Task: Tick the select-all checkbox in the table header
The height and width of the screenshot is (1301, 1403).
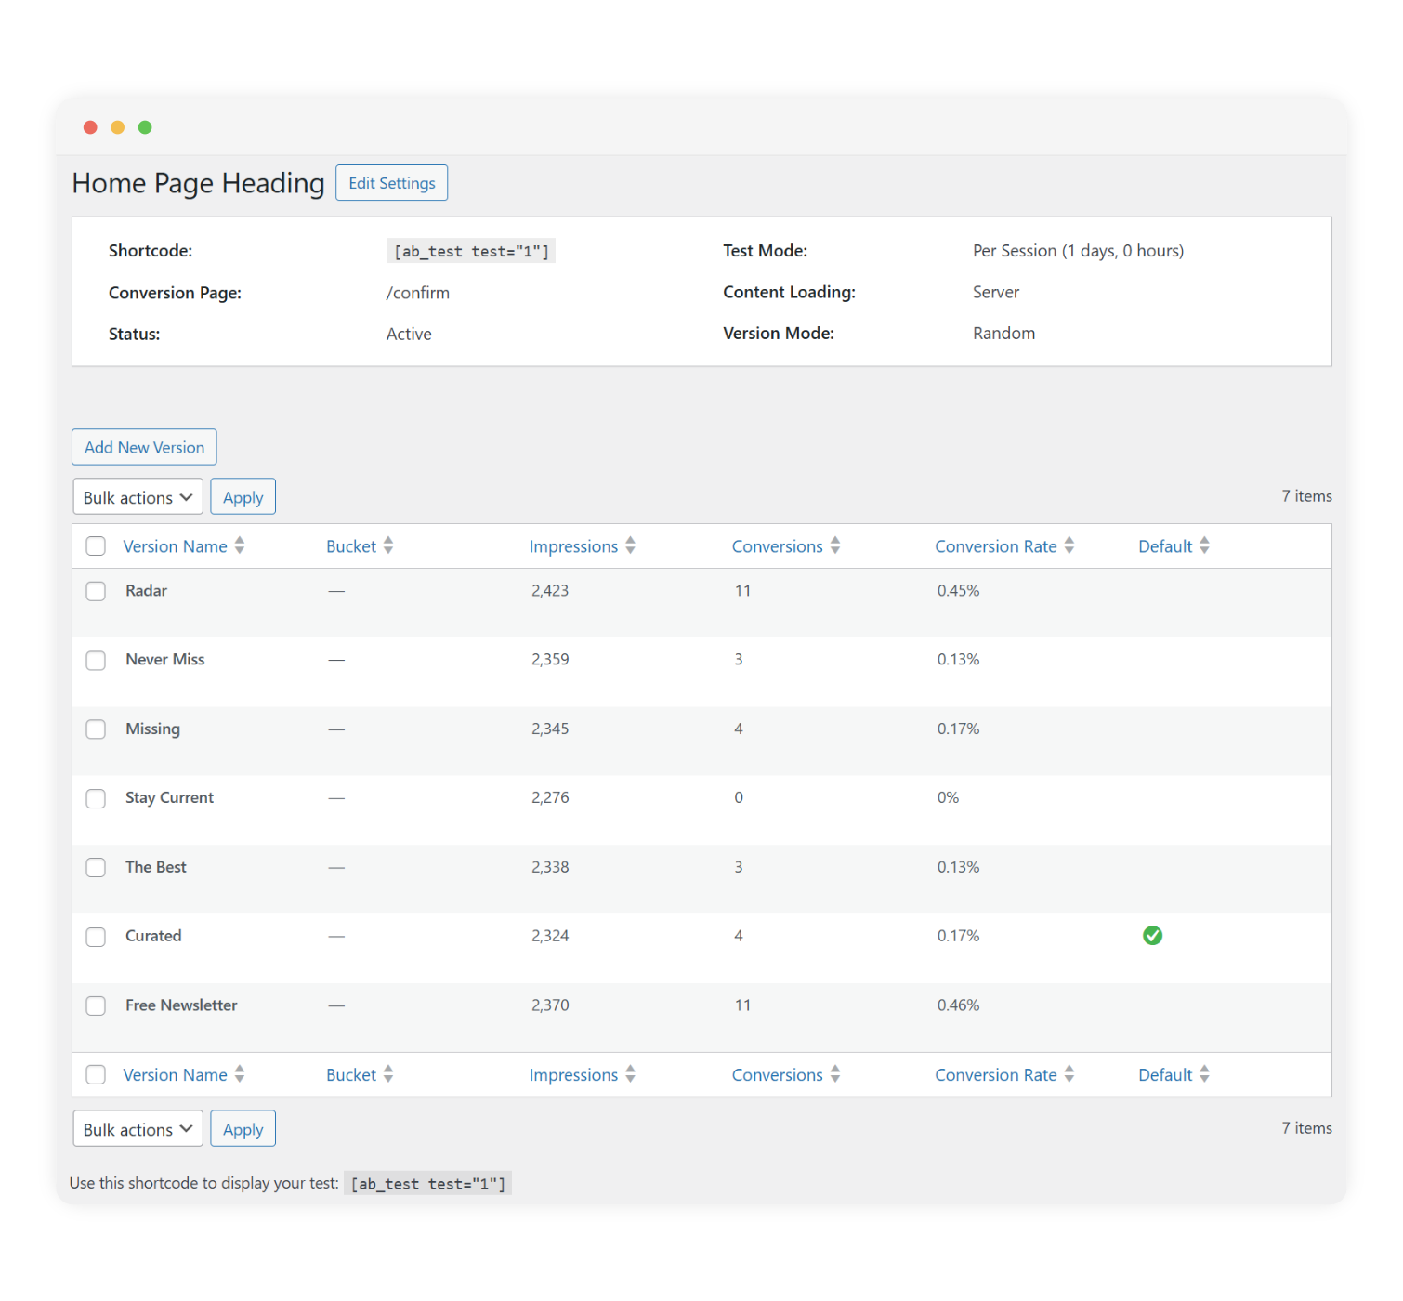Action: 96,546
